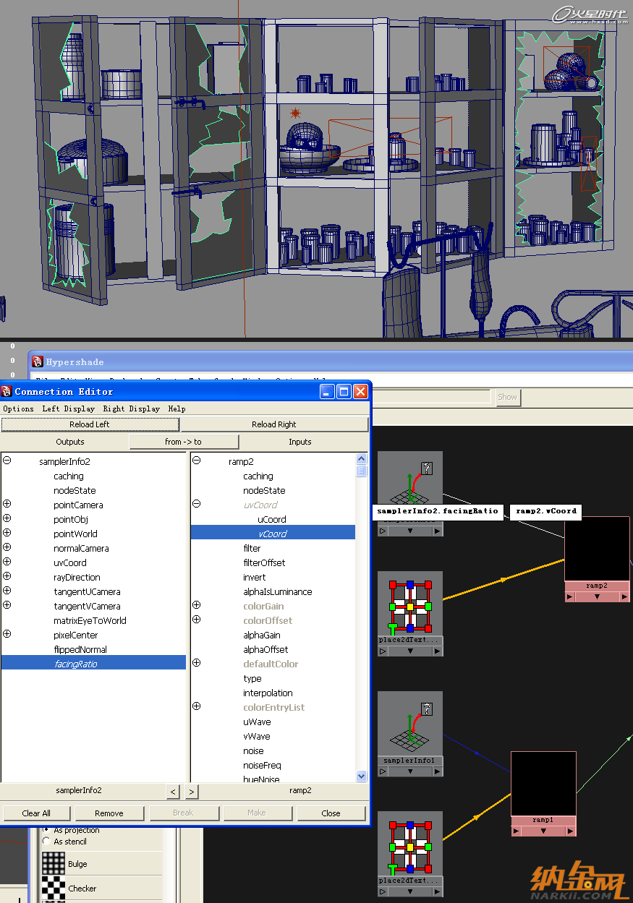Select flippedNormal output attribute
Image resolution: width=633 pixels, height=903 pixels.
(x=80, y=649)
